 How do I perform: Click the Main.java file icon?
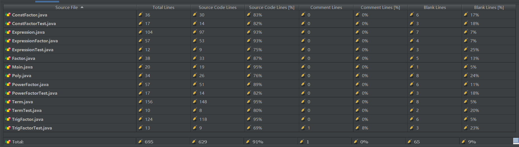[x=8, y=67]
